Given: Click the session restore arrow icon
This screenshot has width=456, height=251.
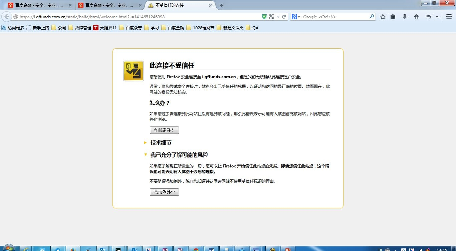Looking at the screenshot, I should pyautogui.click(x=428, y=17).
